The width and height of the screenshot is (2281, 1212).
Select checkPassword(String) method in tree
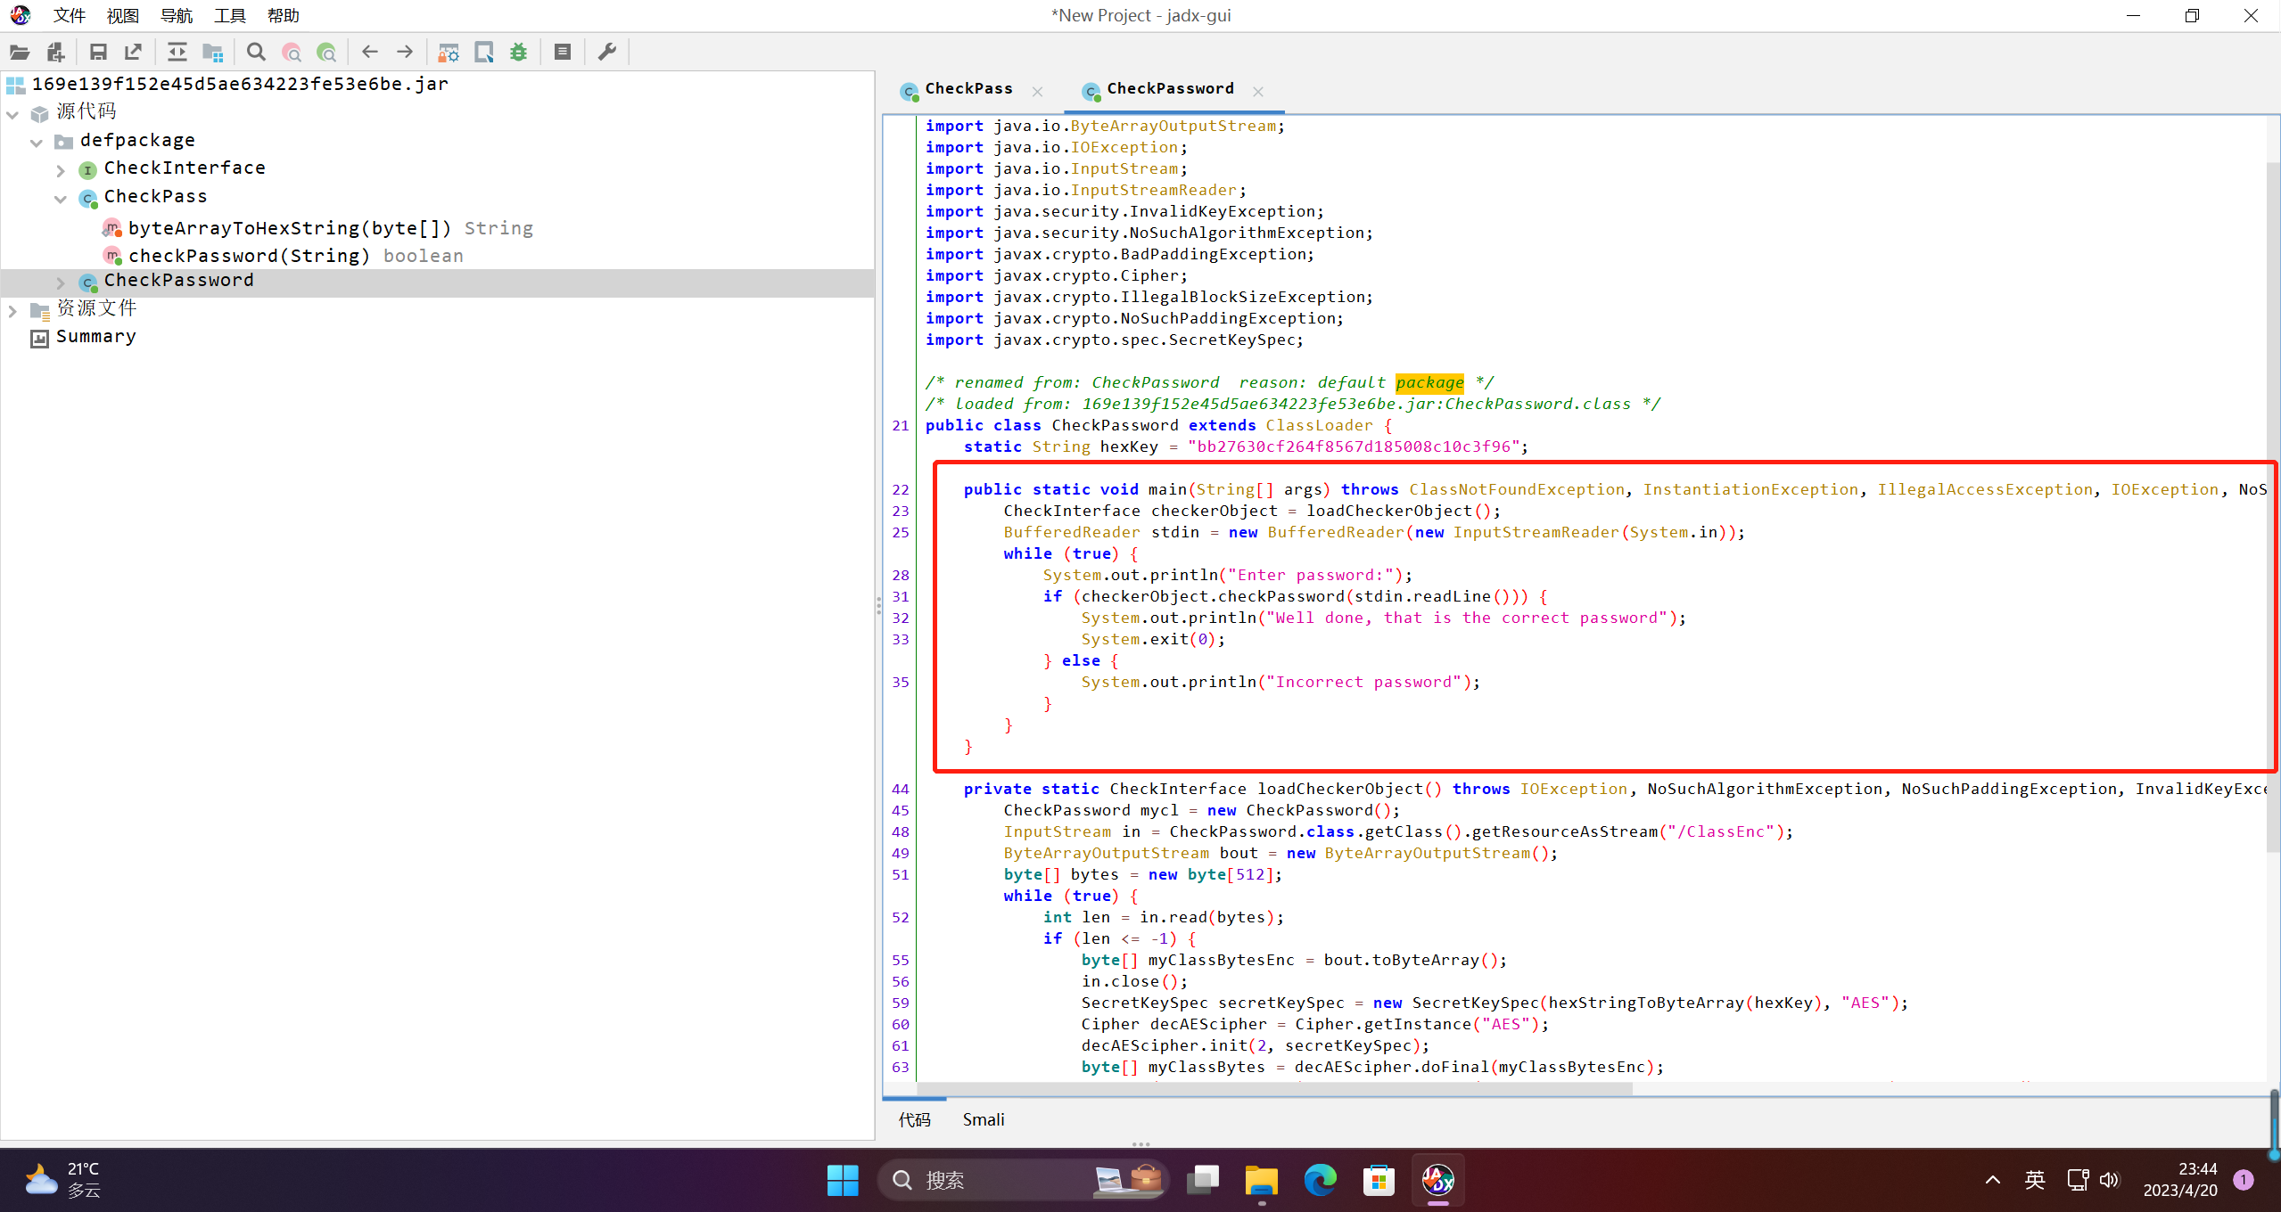point(249,256)
